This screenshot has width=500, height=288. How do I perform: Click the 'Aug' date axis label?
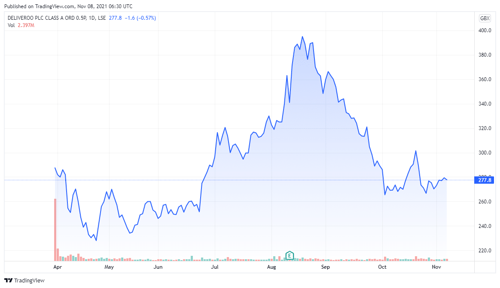[271, 267]
